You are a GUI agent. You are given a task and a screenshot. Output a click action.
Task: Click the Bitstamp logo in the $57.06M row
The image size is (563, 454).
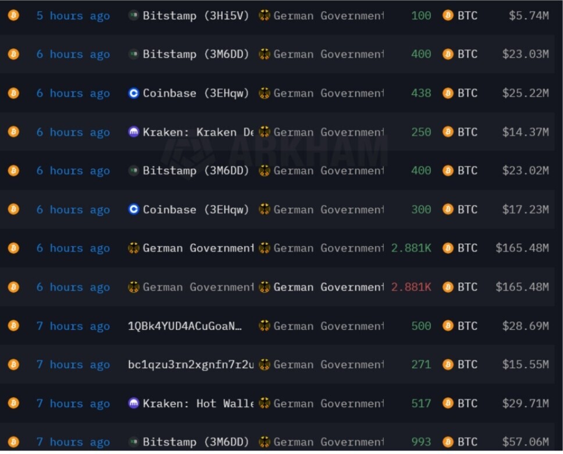pyautogui.click(x=134, y=442)
